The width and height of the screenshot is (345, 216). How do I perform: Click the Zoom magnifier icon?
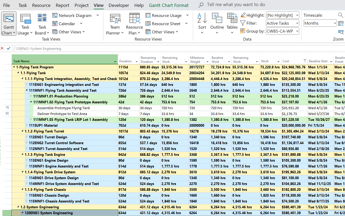coord(341,15)
